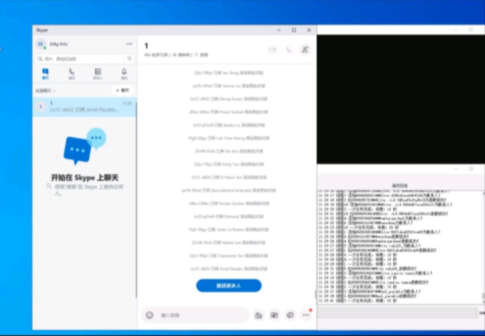Open more compose options with red dot
The height and width of the screenshot is (336, 485).
[x=305, y=315]
